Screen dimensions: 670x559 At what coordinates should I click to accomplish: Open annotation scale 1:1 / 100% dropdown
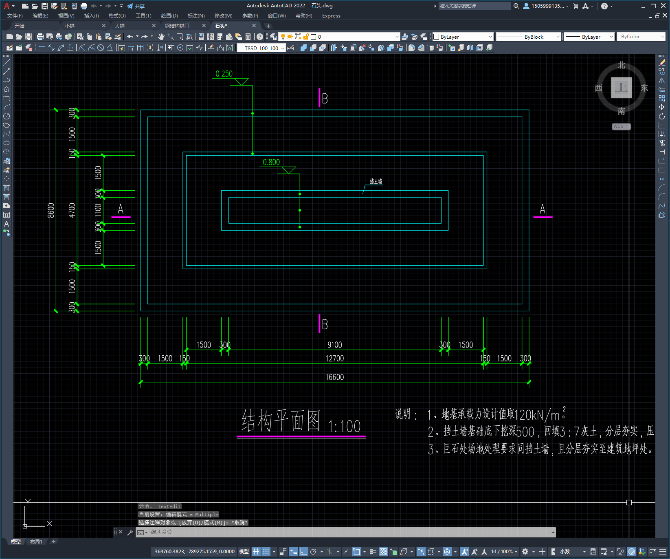pyautogui.click(x=504, y=552)
